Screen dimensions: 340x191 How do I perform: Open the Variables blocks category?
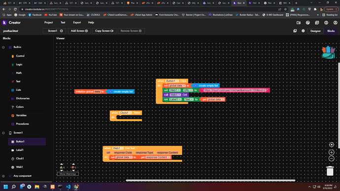21,115
